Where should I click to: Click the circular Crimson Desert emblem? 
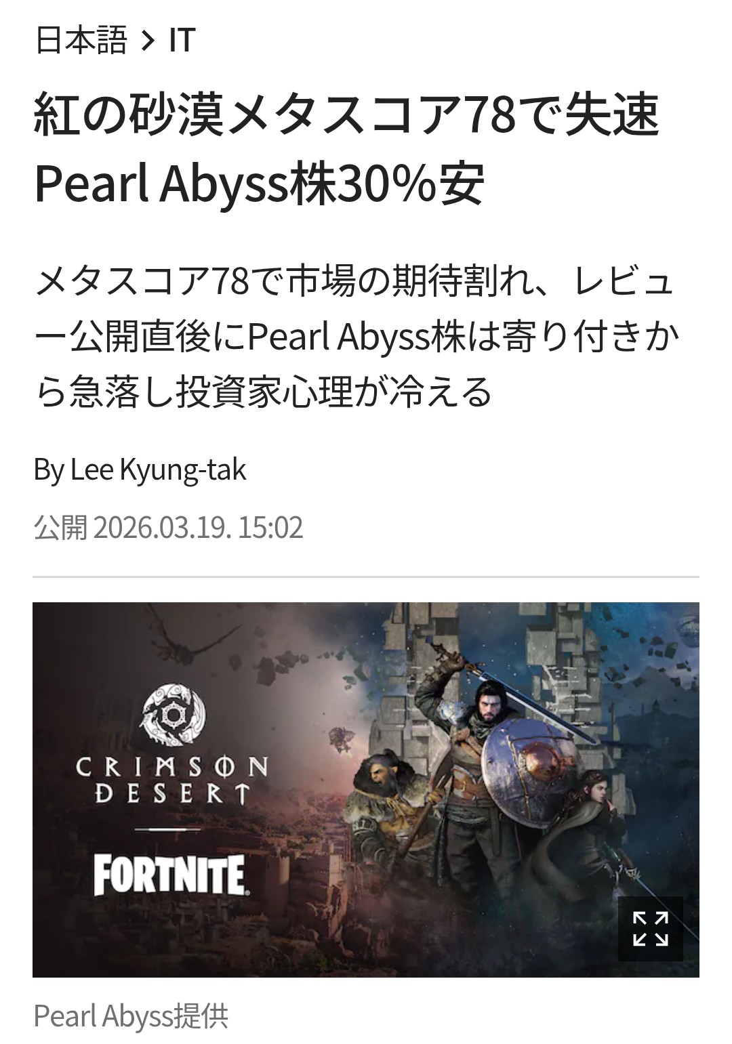point(173,715)
